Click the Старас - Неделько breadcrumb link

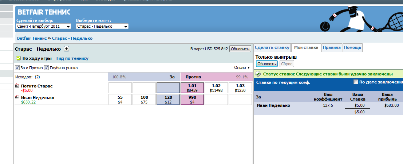[x=72, y=38]
